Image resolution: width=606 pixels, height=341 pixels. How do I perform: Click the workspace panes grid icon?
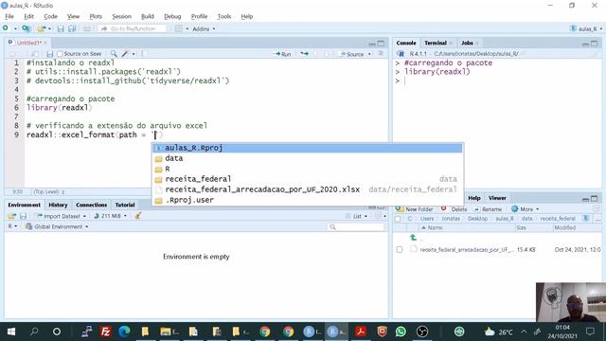[179, 28]
